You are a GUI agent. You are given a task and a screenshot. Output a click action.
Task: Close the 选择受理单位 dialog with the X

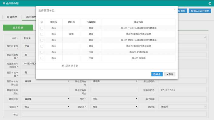(x=174, y=9)
